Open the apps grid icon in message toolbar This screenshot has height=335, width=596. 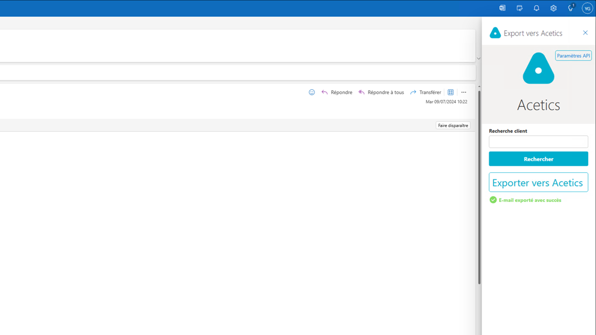451,92
